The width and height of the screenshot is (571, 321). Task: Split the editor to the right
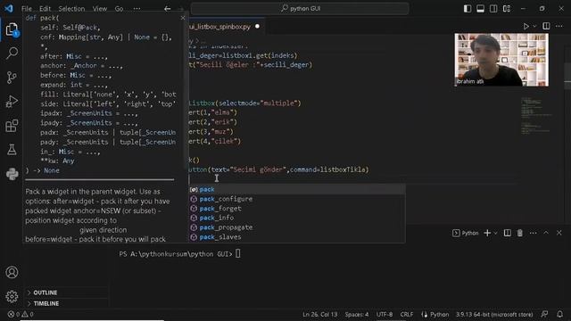coord(546,26)
